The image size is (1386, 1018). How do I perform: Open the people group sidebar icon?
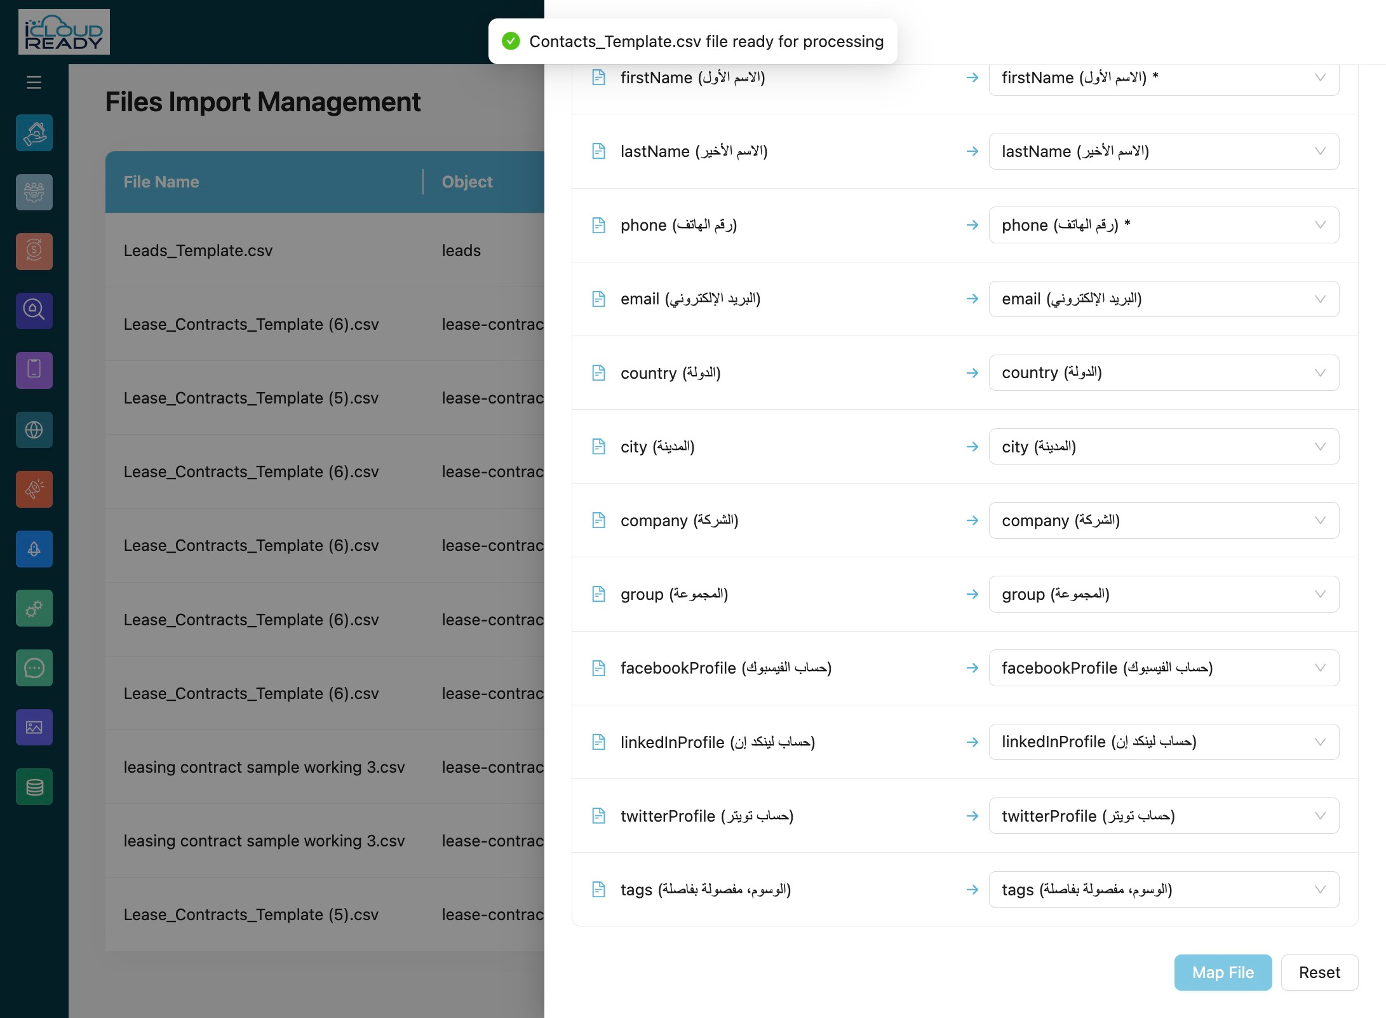pyautogui.click(x=34, y=192)
